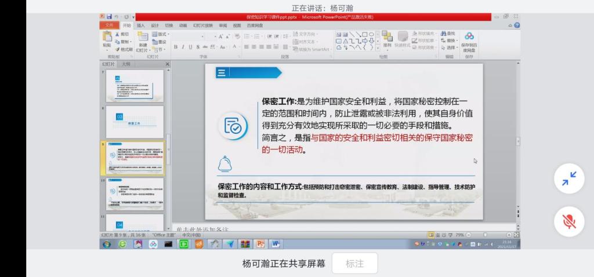Viewport: 594px width, 277px height.
Task: Toggle the red muted microphone button
Action: pyautogui.click(x=569, y=221)
